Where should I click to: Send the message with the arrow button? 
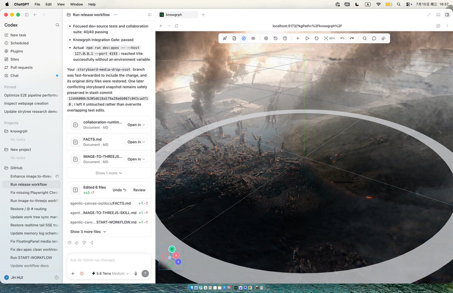pos(145,273)
